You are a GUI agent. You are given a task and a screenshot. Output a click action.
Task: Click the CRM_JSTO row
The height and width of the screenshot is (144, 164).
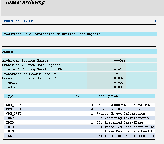coord(79,114)
